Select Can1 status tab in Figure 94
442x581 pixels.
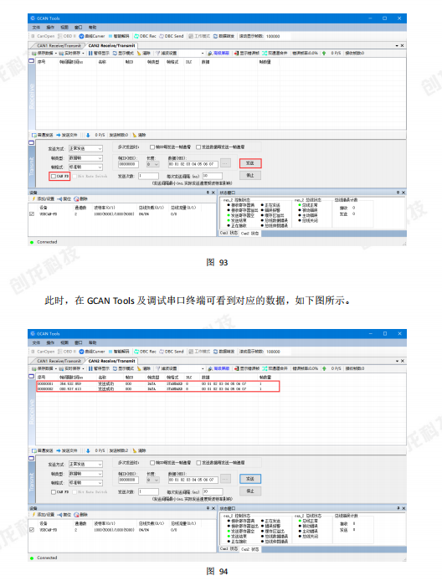[x=229, y=548]
